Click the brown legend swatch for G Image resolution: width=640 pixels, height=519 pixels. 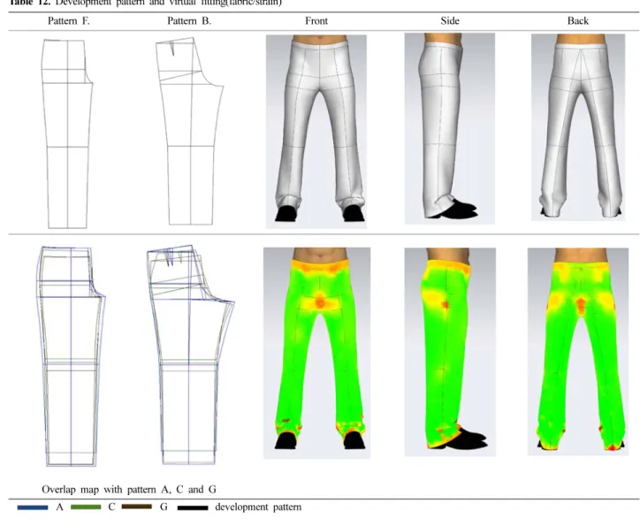coord(137,507)
